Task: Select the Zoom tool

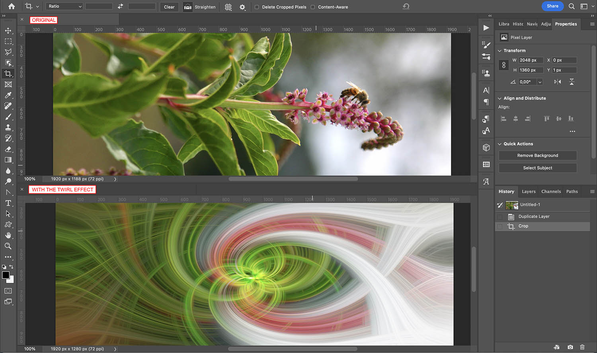Action: 8,246
